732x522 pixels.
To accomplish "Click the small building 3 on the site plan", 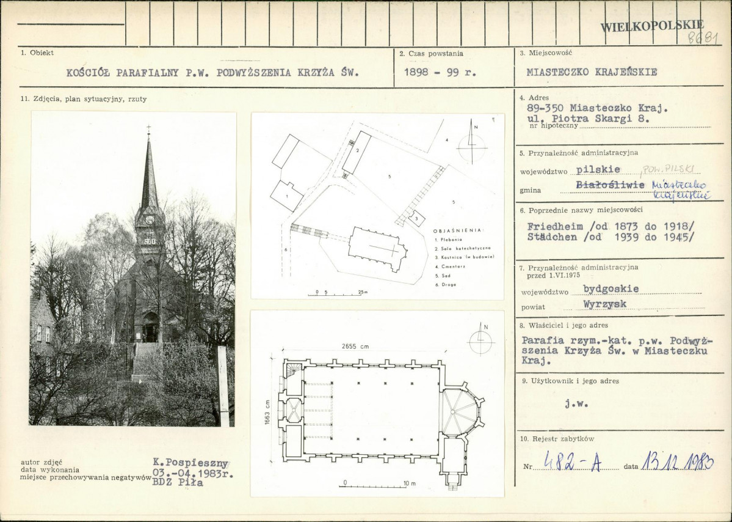I will point(416,218).
